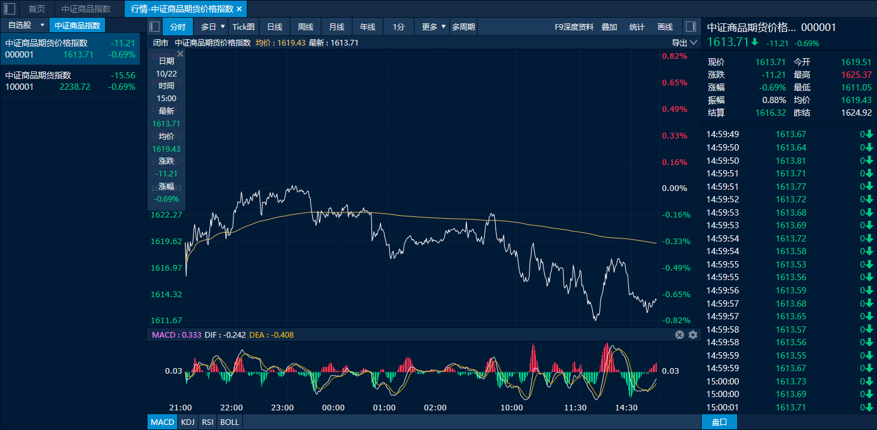Expand the 导出 chevron arrow

(x=694, y=43)
